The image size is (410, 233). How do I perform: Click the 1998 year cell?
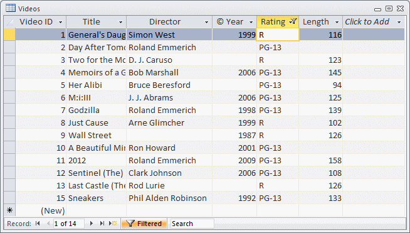tap(234, 111)
